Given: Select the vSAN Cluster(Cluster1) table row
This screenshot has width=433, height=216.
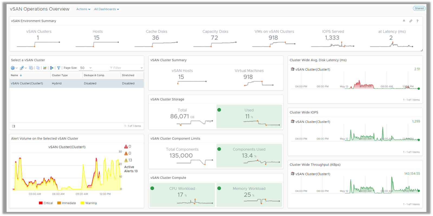Looking at the screenshot, I should (76, 83).
